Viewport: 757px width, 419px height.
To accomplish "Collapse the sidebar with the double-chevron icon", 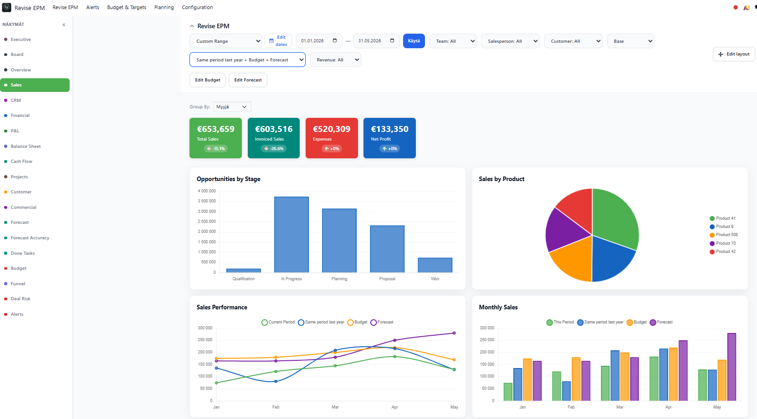I will (x=64, y=25).
